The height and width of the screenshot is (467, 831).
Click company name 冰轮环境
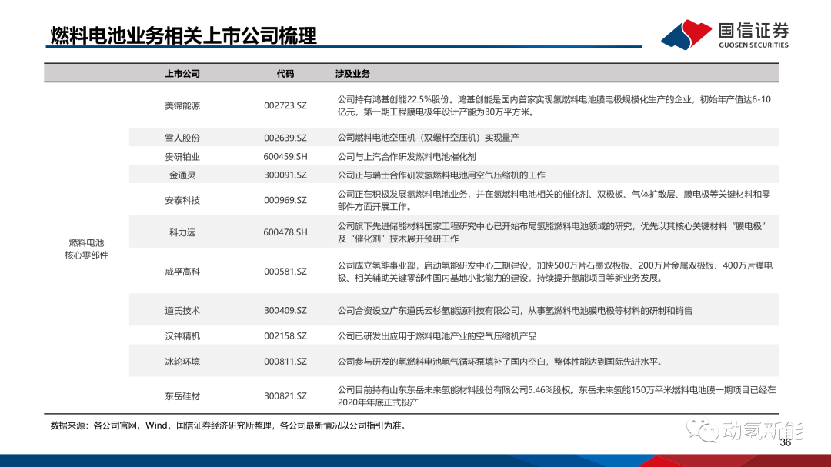pyautogui.click(x=182, y=362)
